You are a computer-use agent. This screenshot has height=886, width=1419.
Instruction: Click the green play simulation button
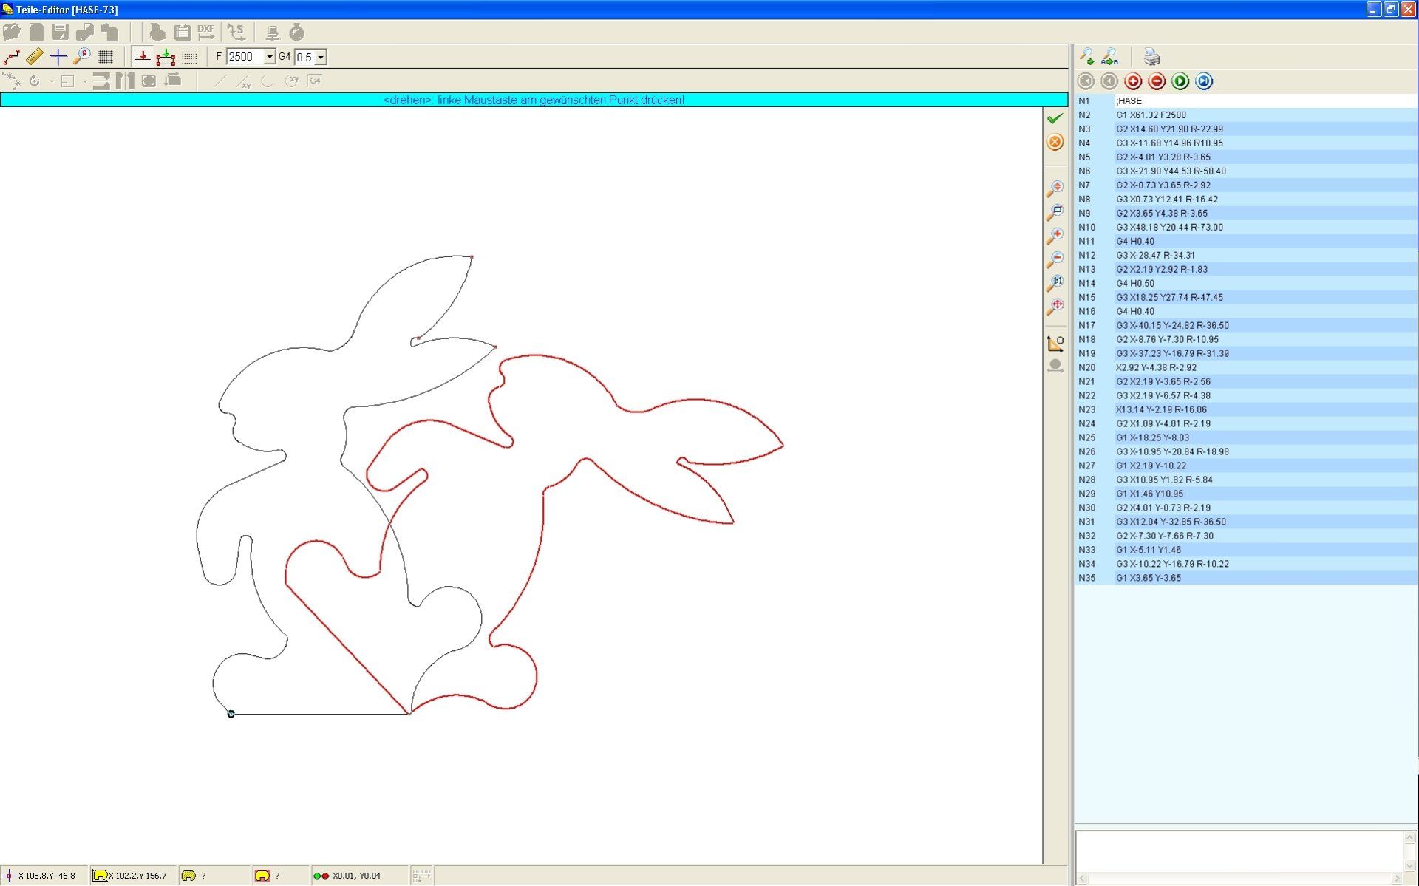1180,81
